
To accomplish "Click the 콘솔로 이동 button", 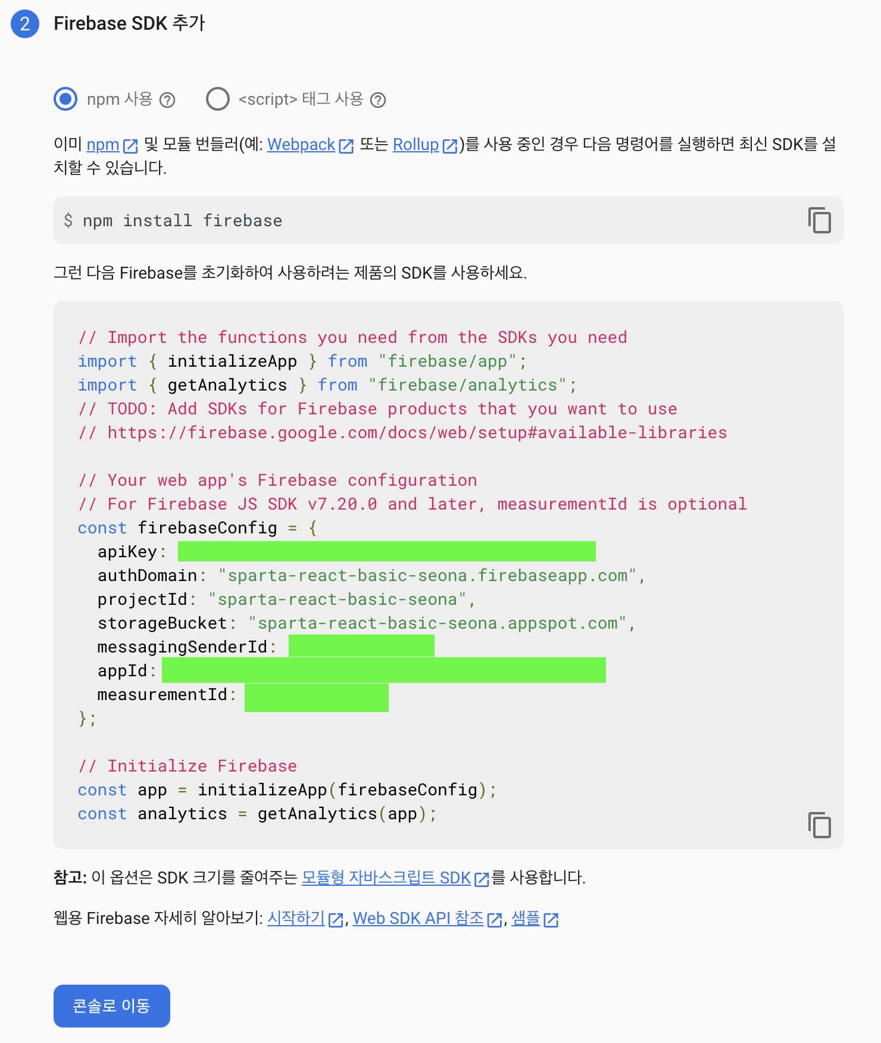I will pyautogui.click(x=112, y=1006).
